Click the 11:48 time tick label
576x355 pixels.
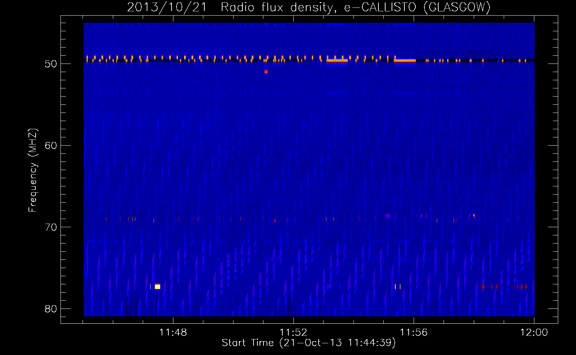[173, 333]
